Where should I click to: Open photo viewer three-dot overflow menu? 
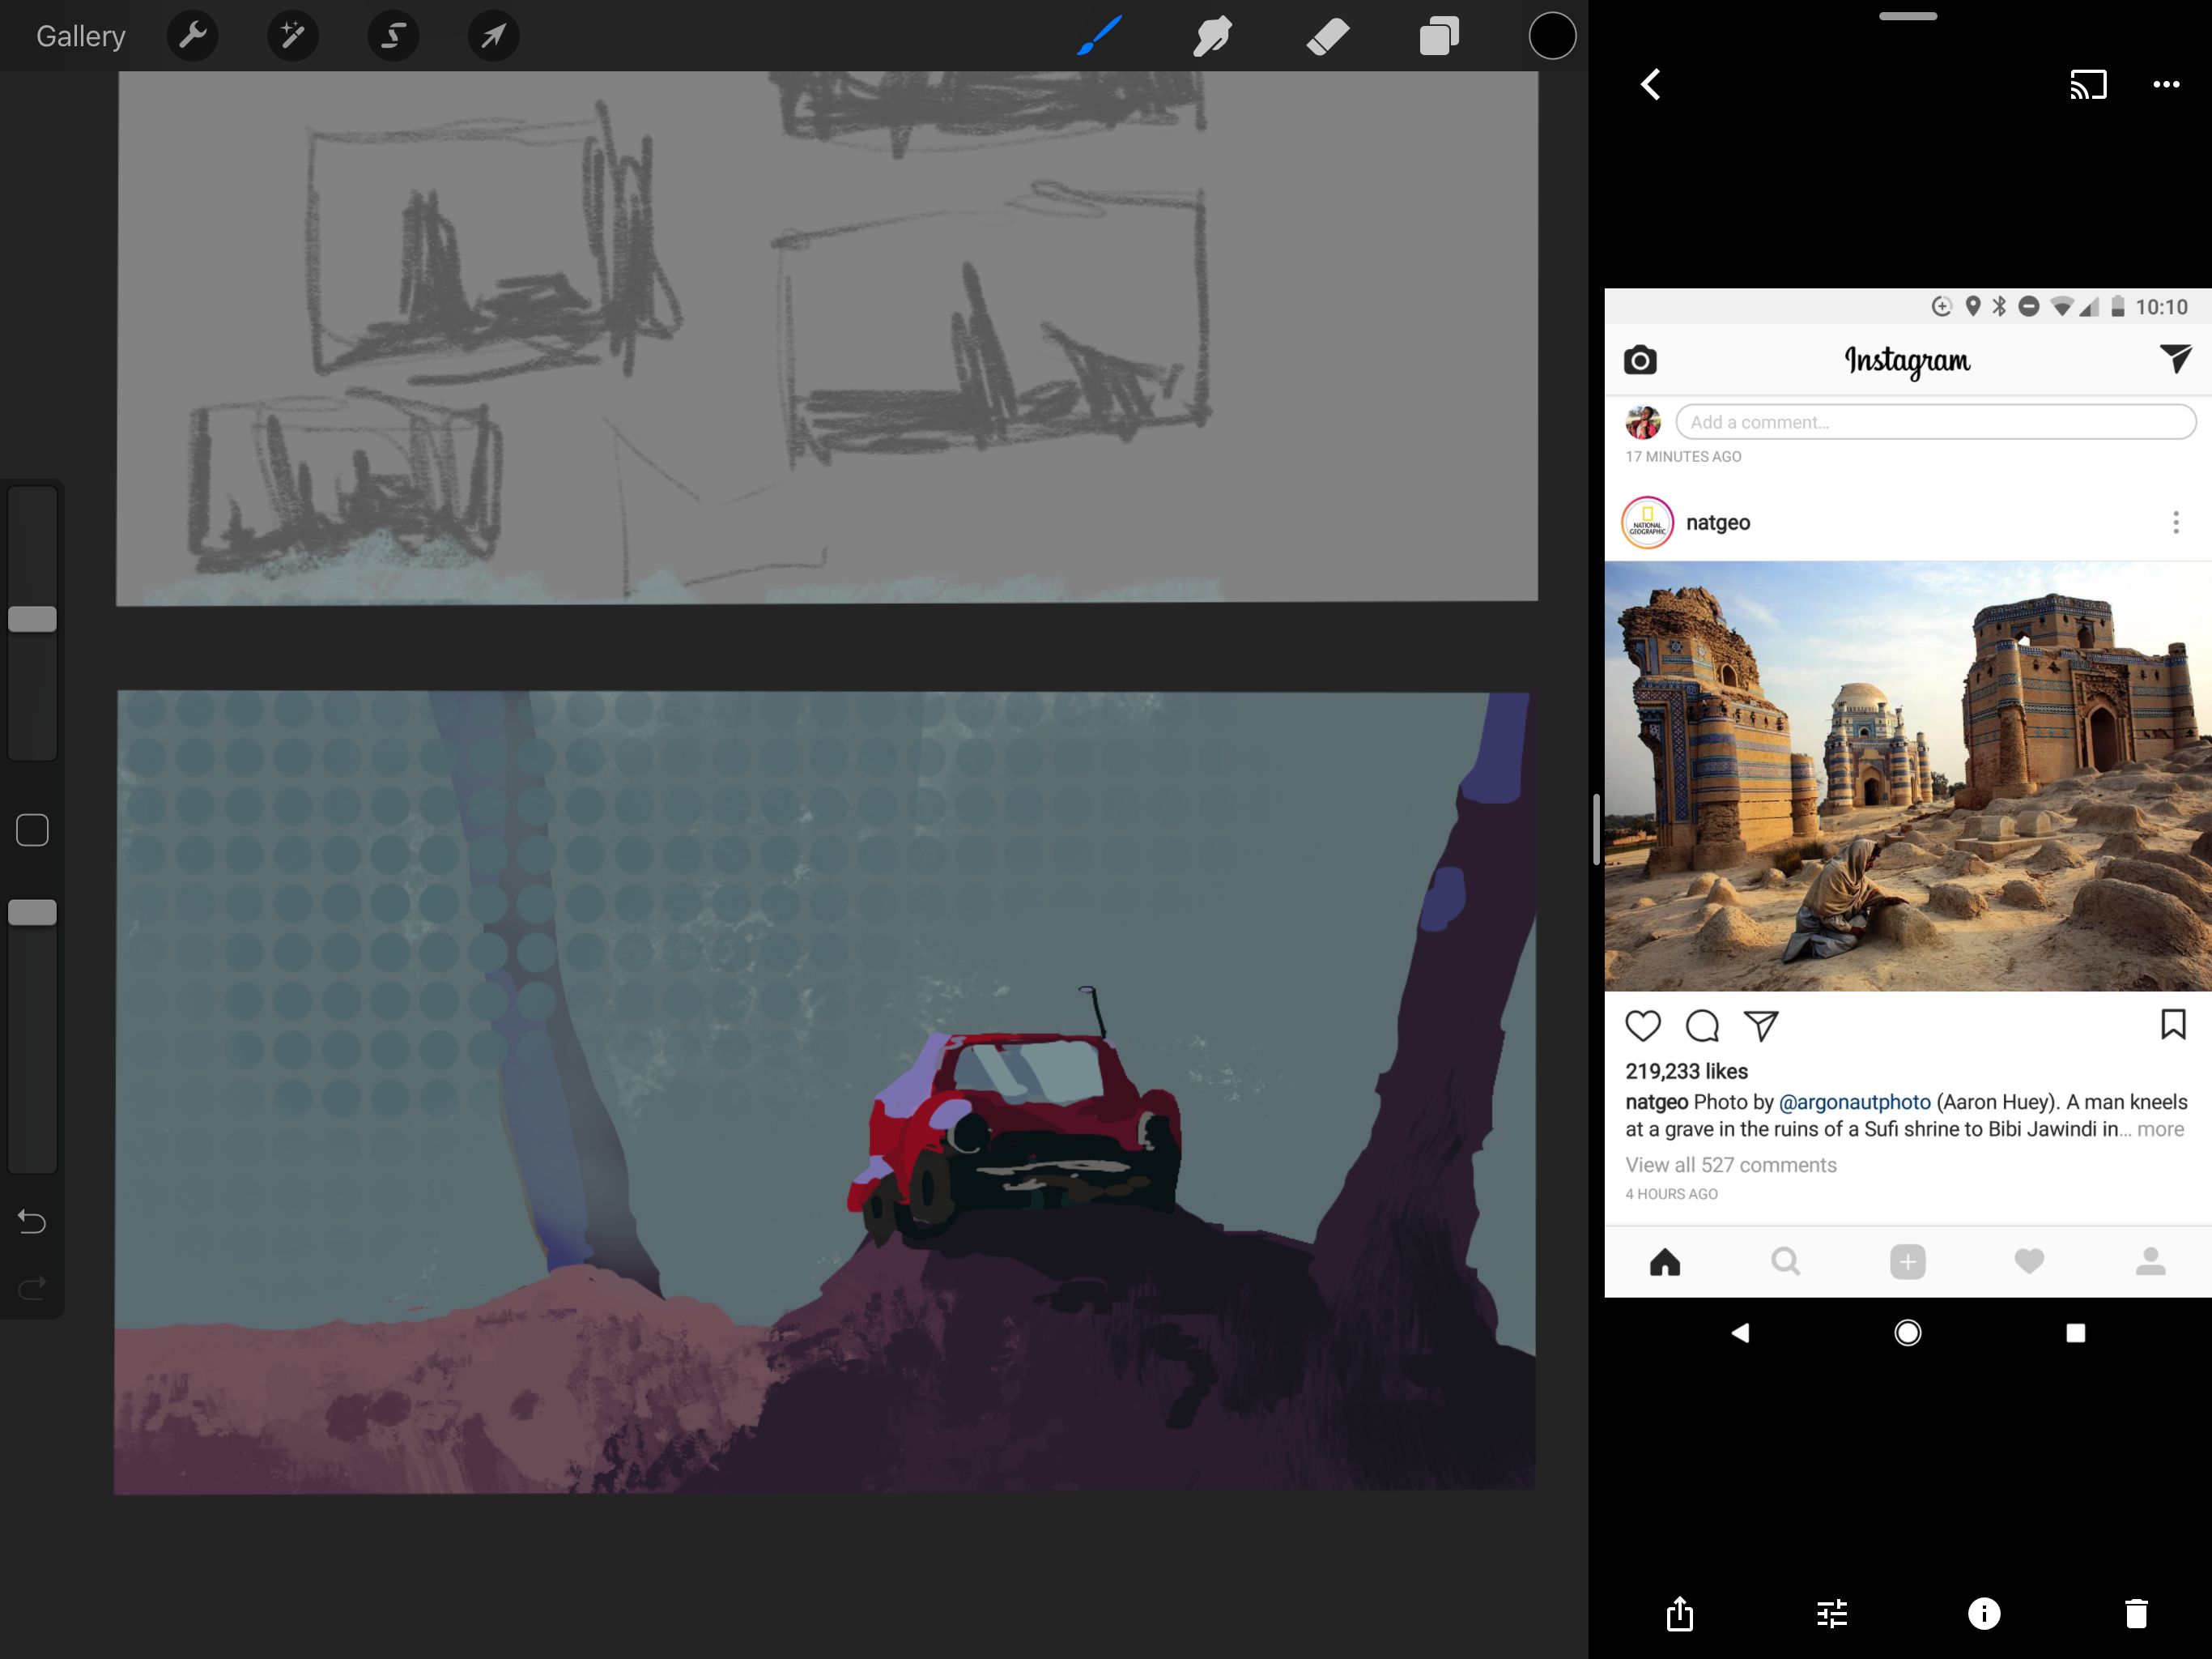coord(2165,85)
